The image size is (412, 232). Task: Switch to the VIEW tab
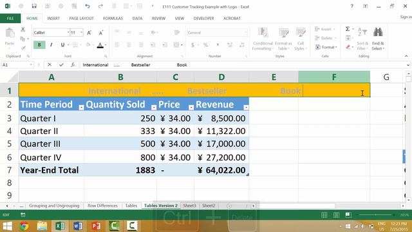[x=180, y=19]
